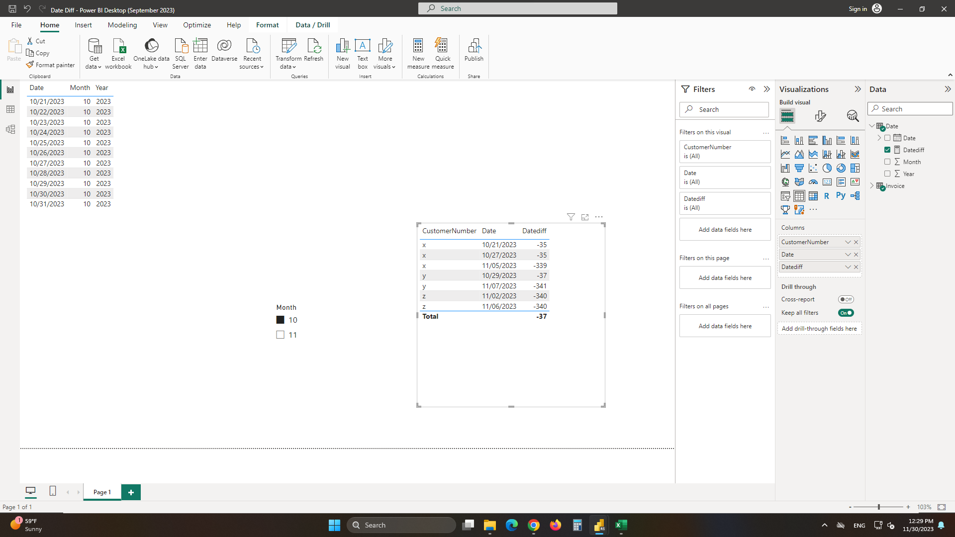Click the zoom slider handle
This screenshot has width=955, height=537.
tap(879, 507)
